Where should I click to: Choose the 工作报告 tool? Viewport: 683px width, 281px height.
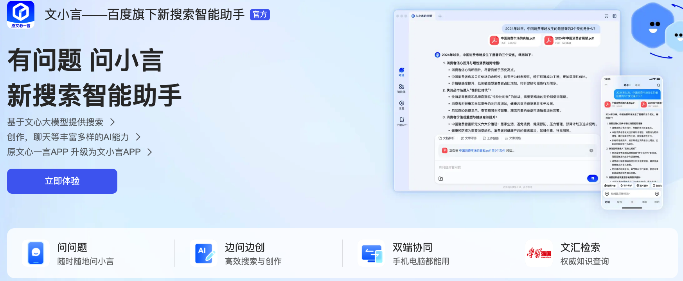(491, 138)
